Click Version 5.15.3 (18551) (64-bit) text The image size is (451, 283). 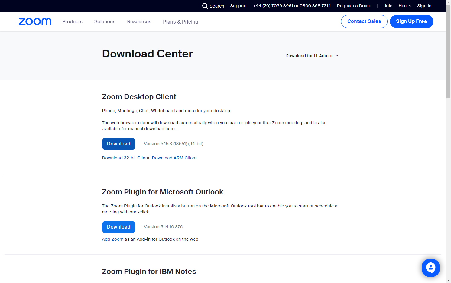coord(174,144)
